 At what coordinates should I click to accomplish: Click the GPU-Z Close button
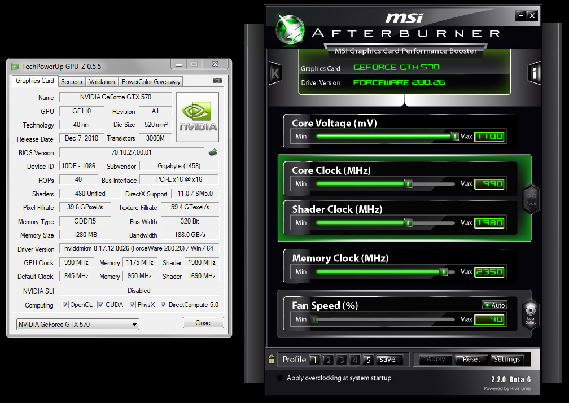(x=203, y=323)
